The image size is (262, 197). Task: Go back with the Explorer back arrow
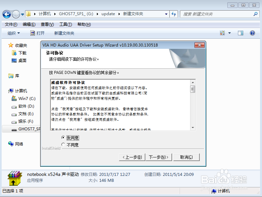[7, 14]
